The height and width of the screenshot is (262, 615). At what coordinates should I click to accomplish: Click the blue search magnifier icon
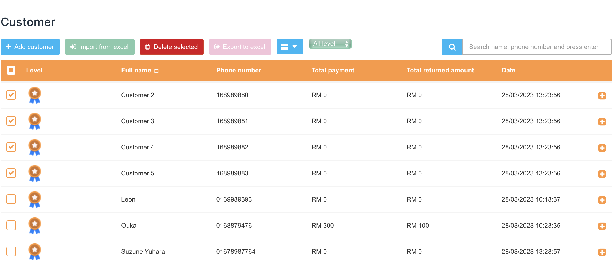(x=452, y=47)
